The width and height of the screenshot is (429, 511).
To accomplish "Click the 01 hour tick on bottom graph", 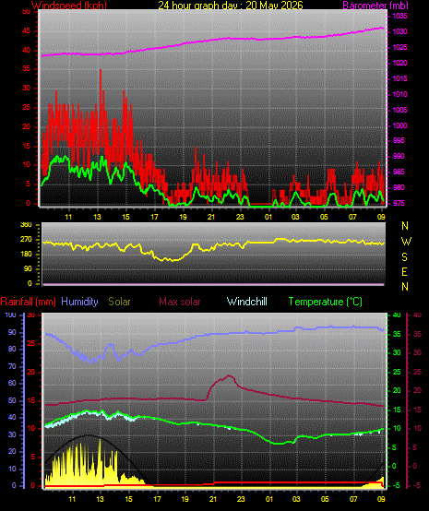I will 269,499.
